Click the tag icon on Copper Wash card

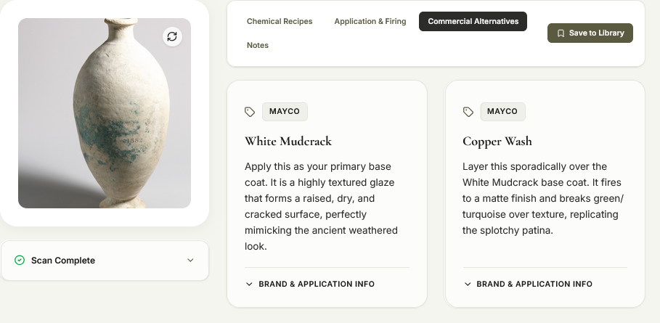pyautogui.click(x=468, y=112)
